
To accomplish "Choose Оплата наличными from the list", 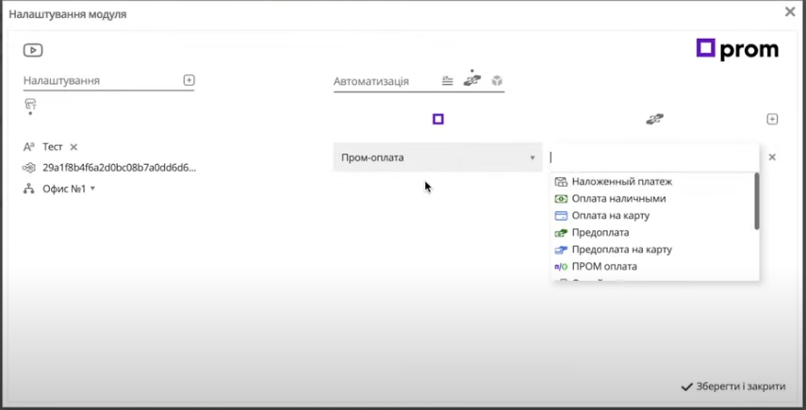I will (617, 199).
